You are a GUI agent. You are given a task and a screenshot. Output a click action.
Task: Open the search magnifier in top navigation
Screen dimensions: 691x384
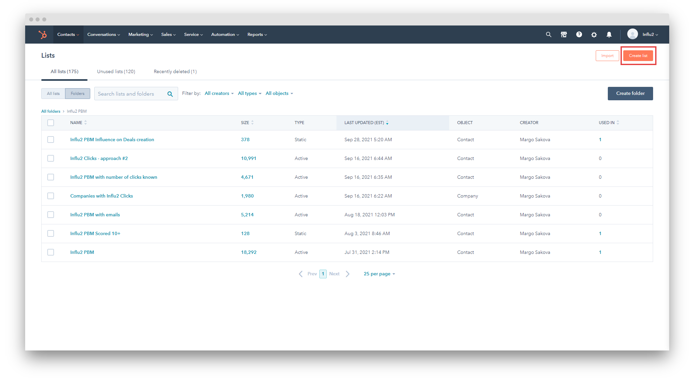tap(548, 35)
